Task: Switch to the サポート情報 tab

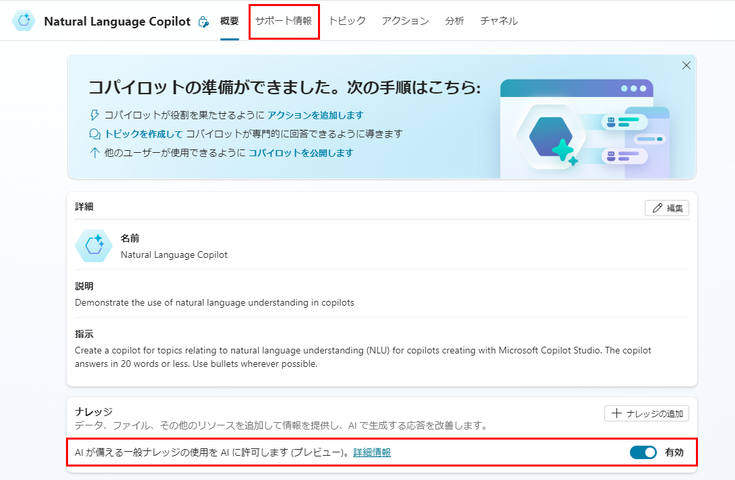Action: pyautogui.click(x=284, y=21)
